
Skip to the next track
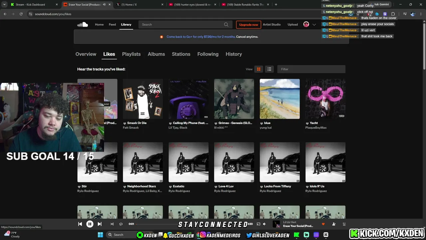click(x=100, y=224)
